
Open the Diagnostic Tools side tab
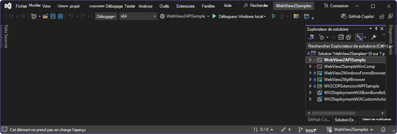tap(390, 40)
